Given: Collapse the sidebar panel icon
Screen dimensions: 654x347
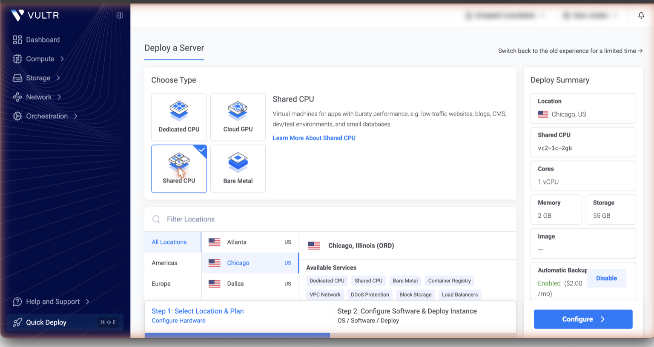Looking at the screenshot, I should (x=120, y=15).
